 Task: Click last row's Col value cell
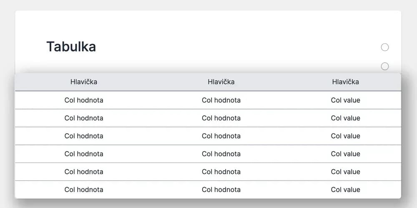click(x=345, y=190)
